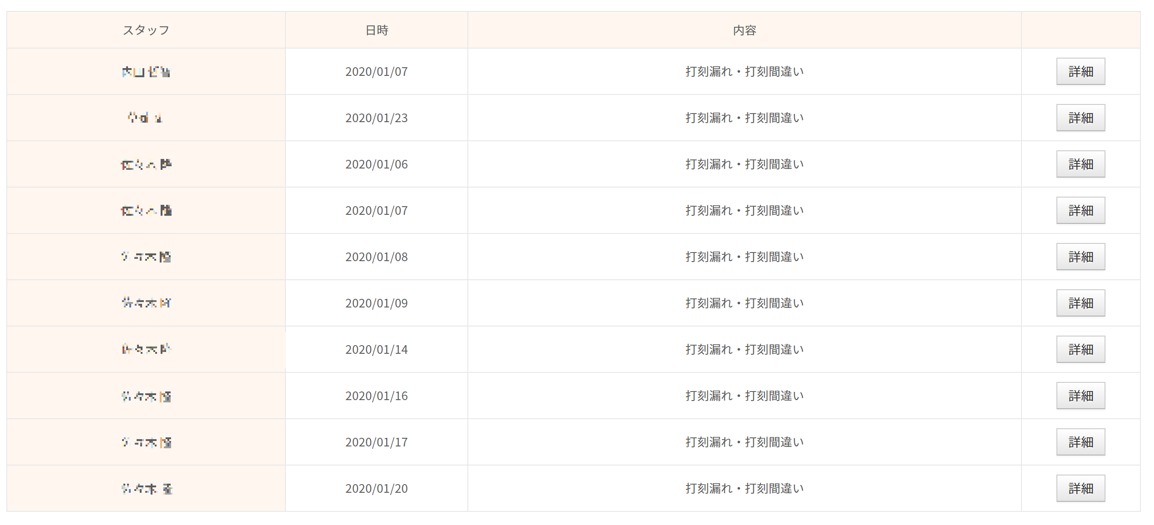The height and width of the screenshot is (525, 1154).
Task: Select the date cell 2020/01/23
Action: coord(377,118)
